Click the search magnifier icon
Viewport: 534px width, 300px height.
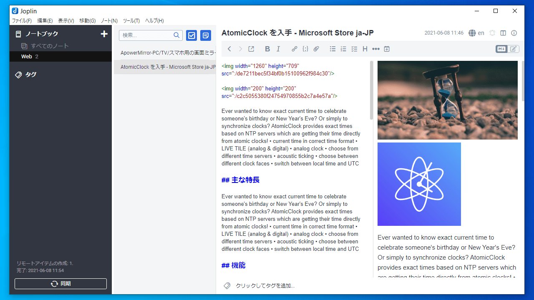(176, 35)
